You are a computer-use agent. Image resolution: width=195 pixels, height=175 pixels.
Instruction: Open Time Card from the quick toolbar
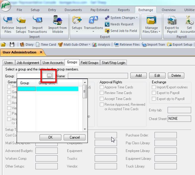(46, 44)
